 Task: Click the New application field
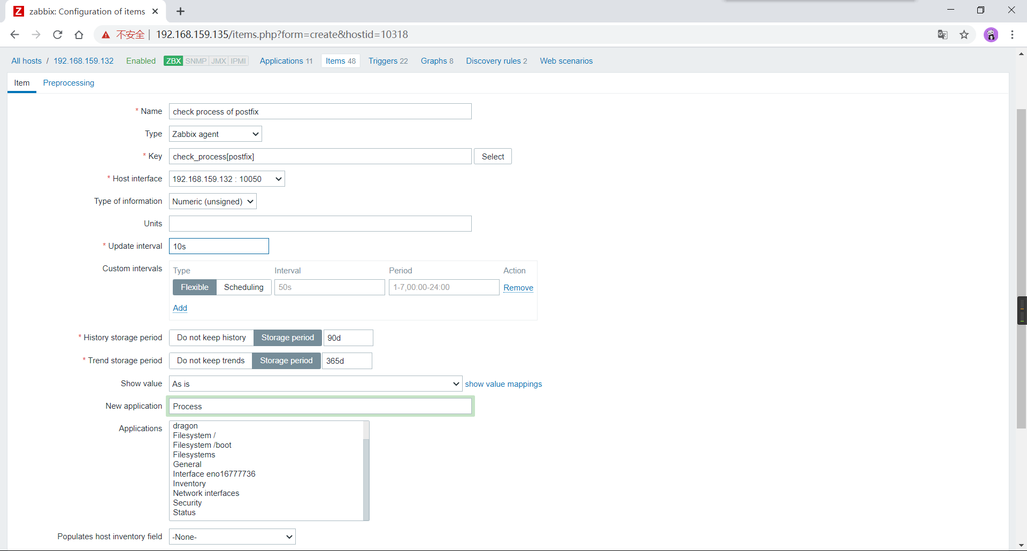(x=320, y=407)
